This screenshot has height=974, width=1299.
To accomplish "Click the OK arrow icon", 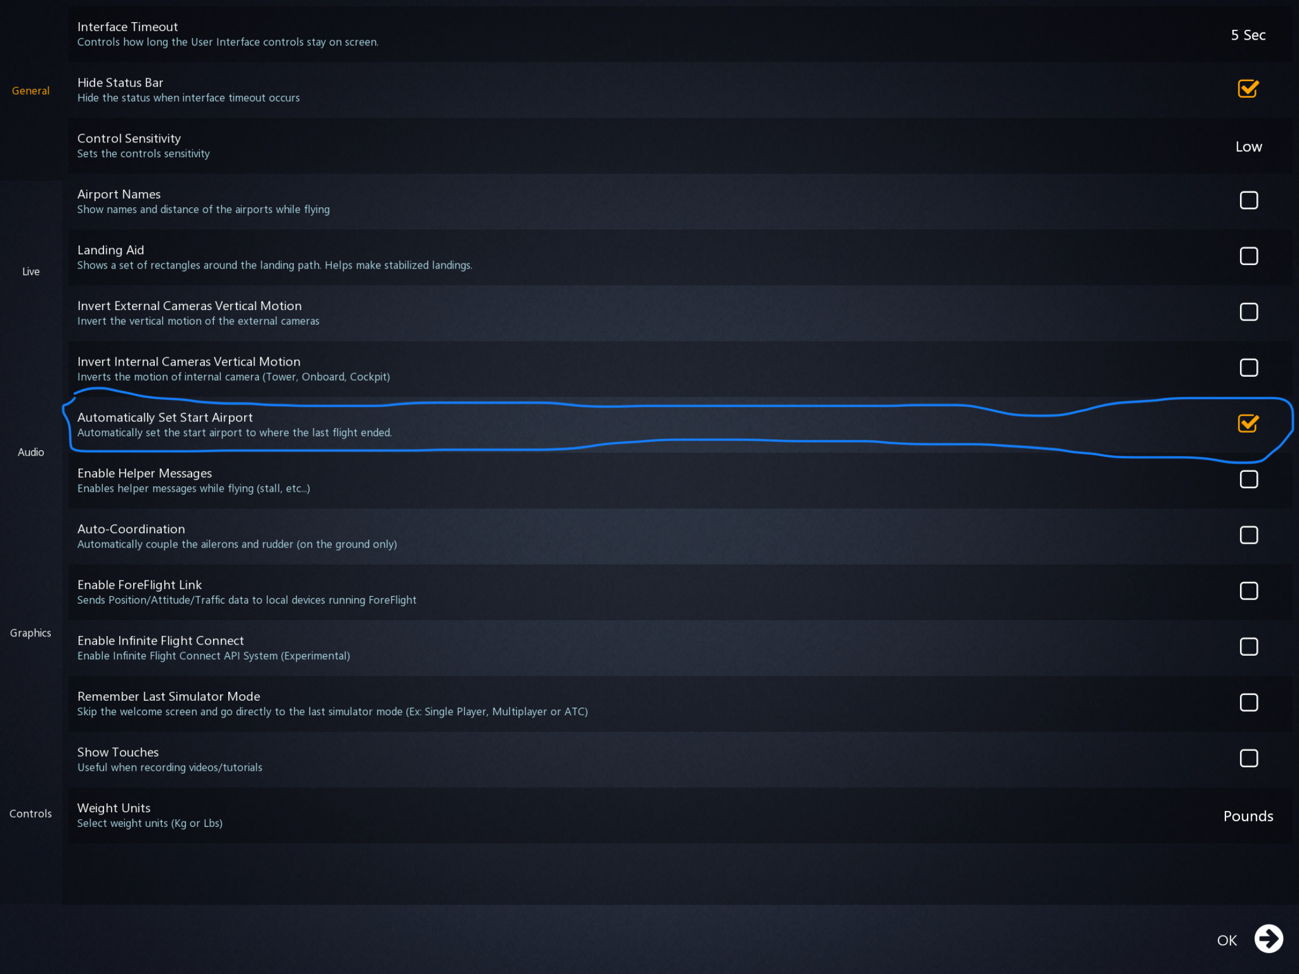I will (x=1269, y=939).
